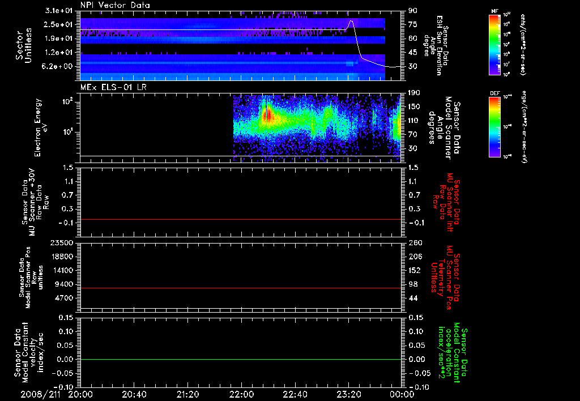
Task: Click the 'ESH Sun Elevation Angle degree' label
Action: (x=433, y=45)
